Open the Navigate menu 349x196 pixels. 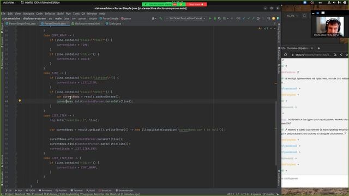29,14
